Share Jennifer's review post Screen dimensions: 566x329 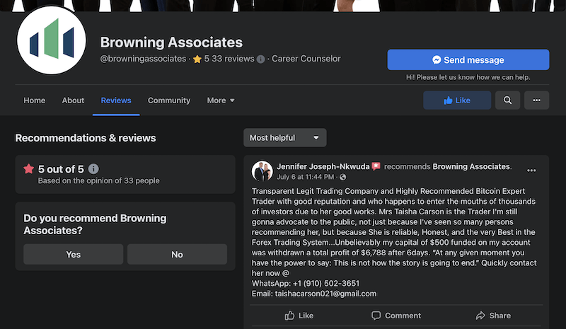(493, 316)
